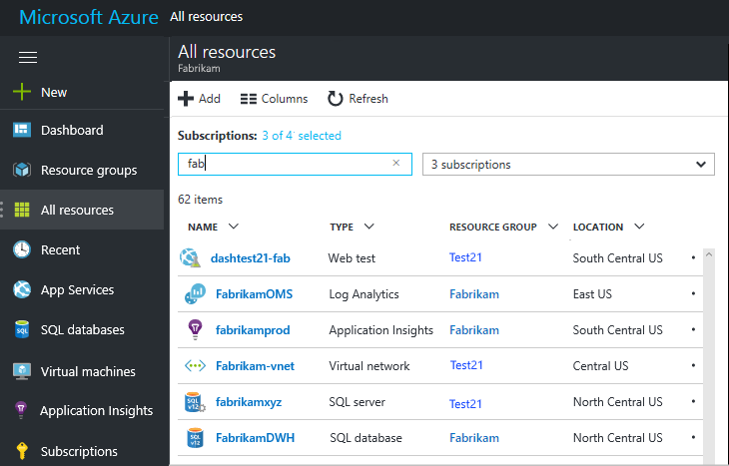Image resolution: width=729 pixels, height=466 pixels.
Task: Click the 3 of 4 selected link
Action: pyautogui.click(x=302, y=136)
